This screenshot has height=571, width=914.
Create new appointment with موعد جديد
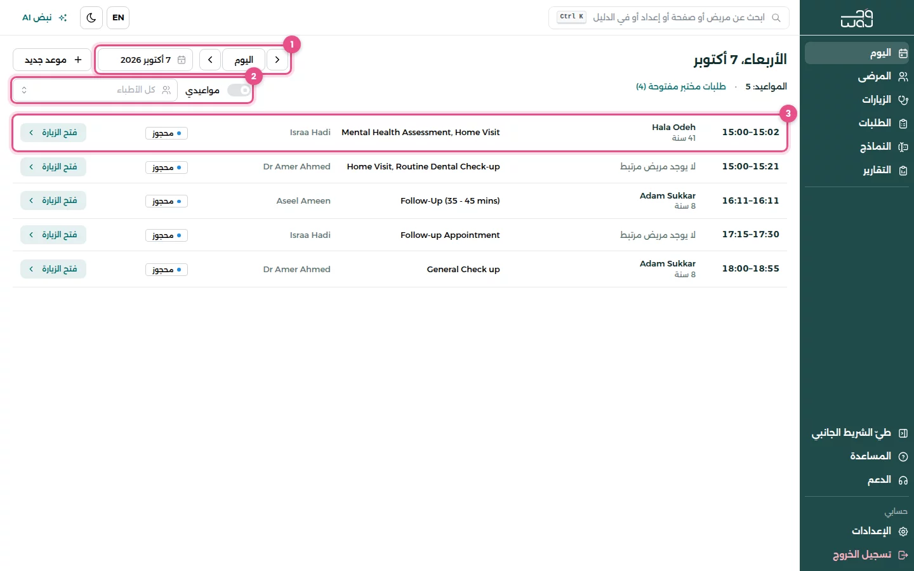pos(52,60)
